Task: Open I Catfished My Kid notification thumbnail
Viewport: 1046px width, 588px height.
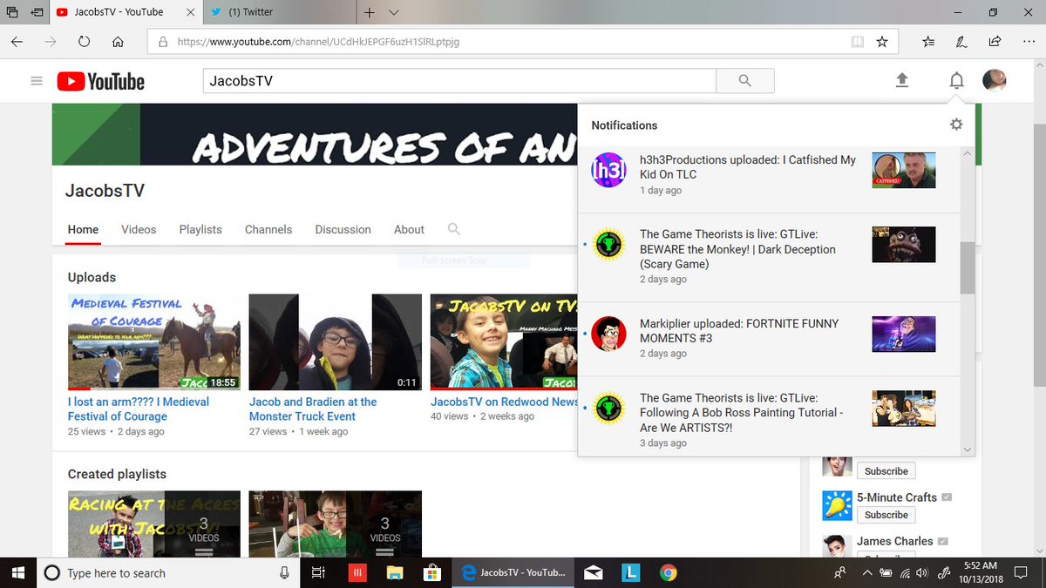Action: pyautogui.click(x=904, y=170)
